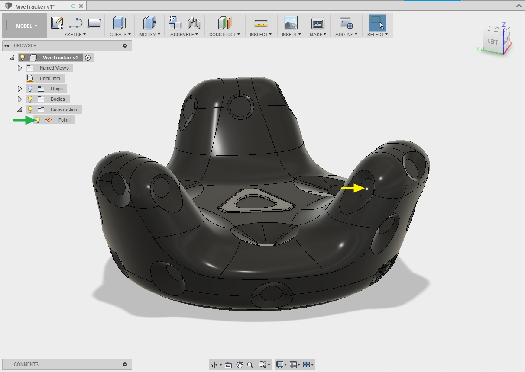Click the Add-Ins scripts icon
525x372 pixels.
point(346,23)
